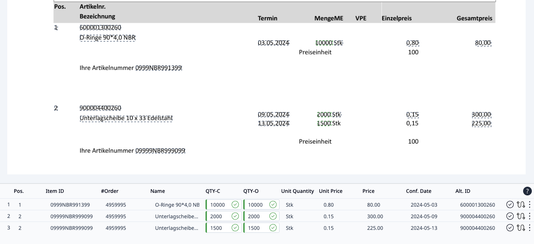Viewport: 534px width, 244px height.
Task: Open the help question mark icon
Action: click(527, 191)
